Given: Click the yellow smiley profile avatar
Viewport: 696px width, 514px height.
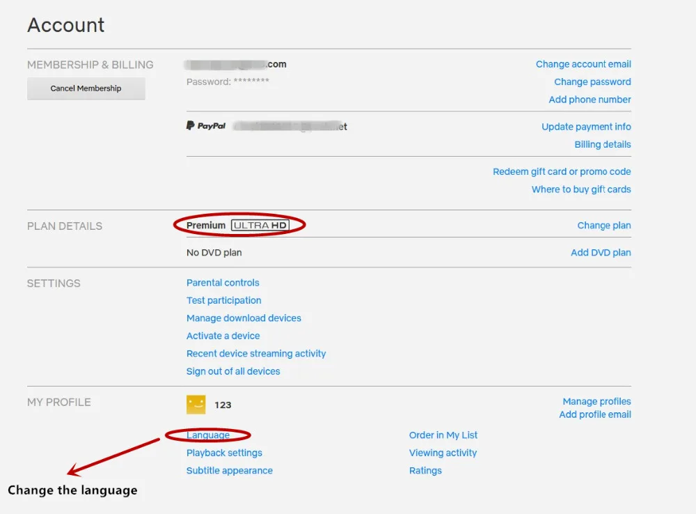Looking at the screenshot, I should coord(196,405).
